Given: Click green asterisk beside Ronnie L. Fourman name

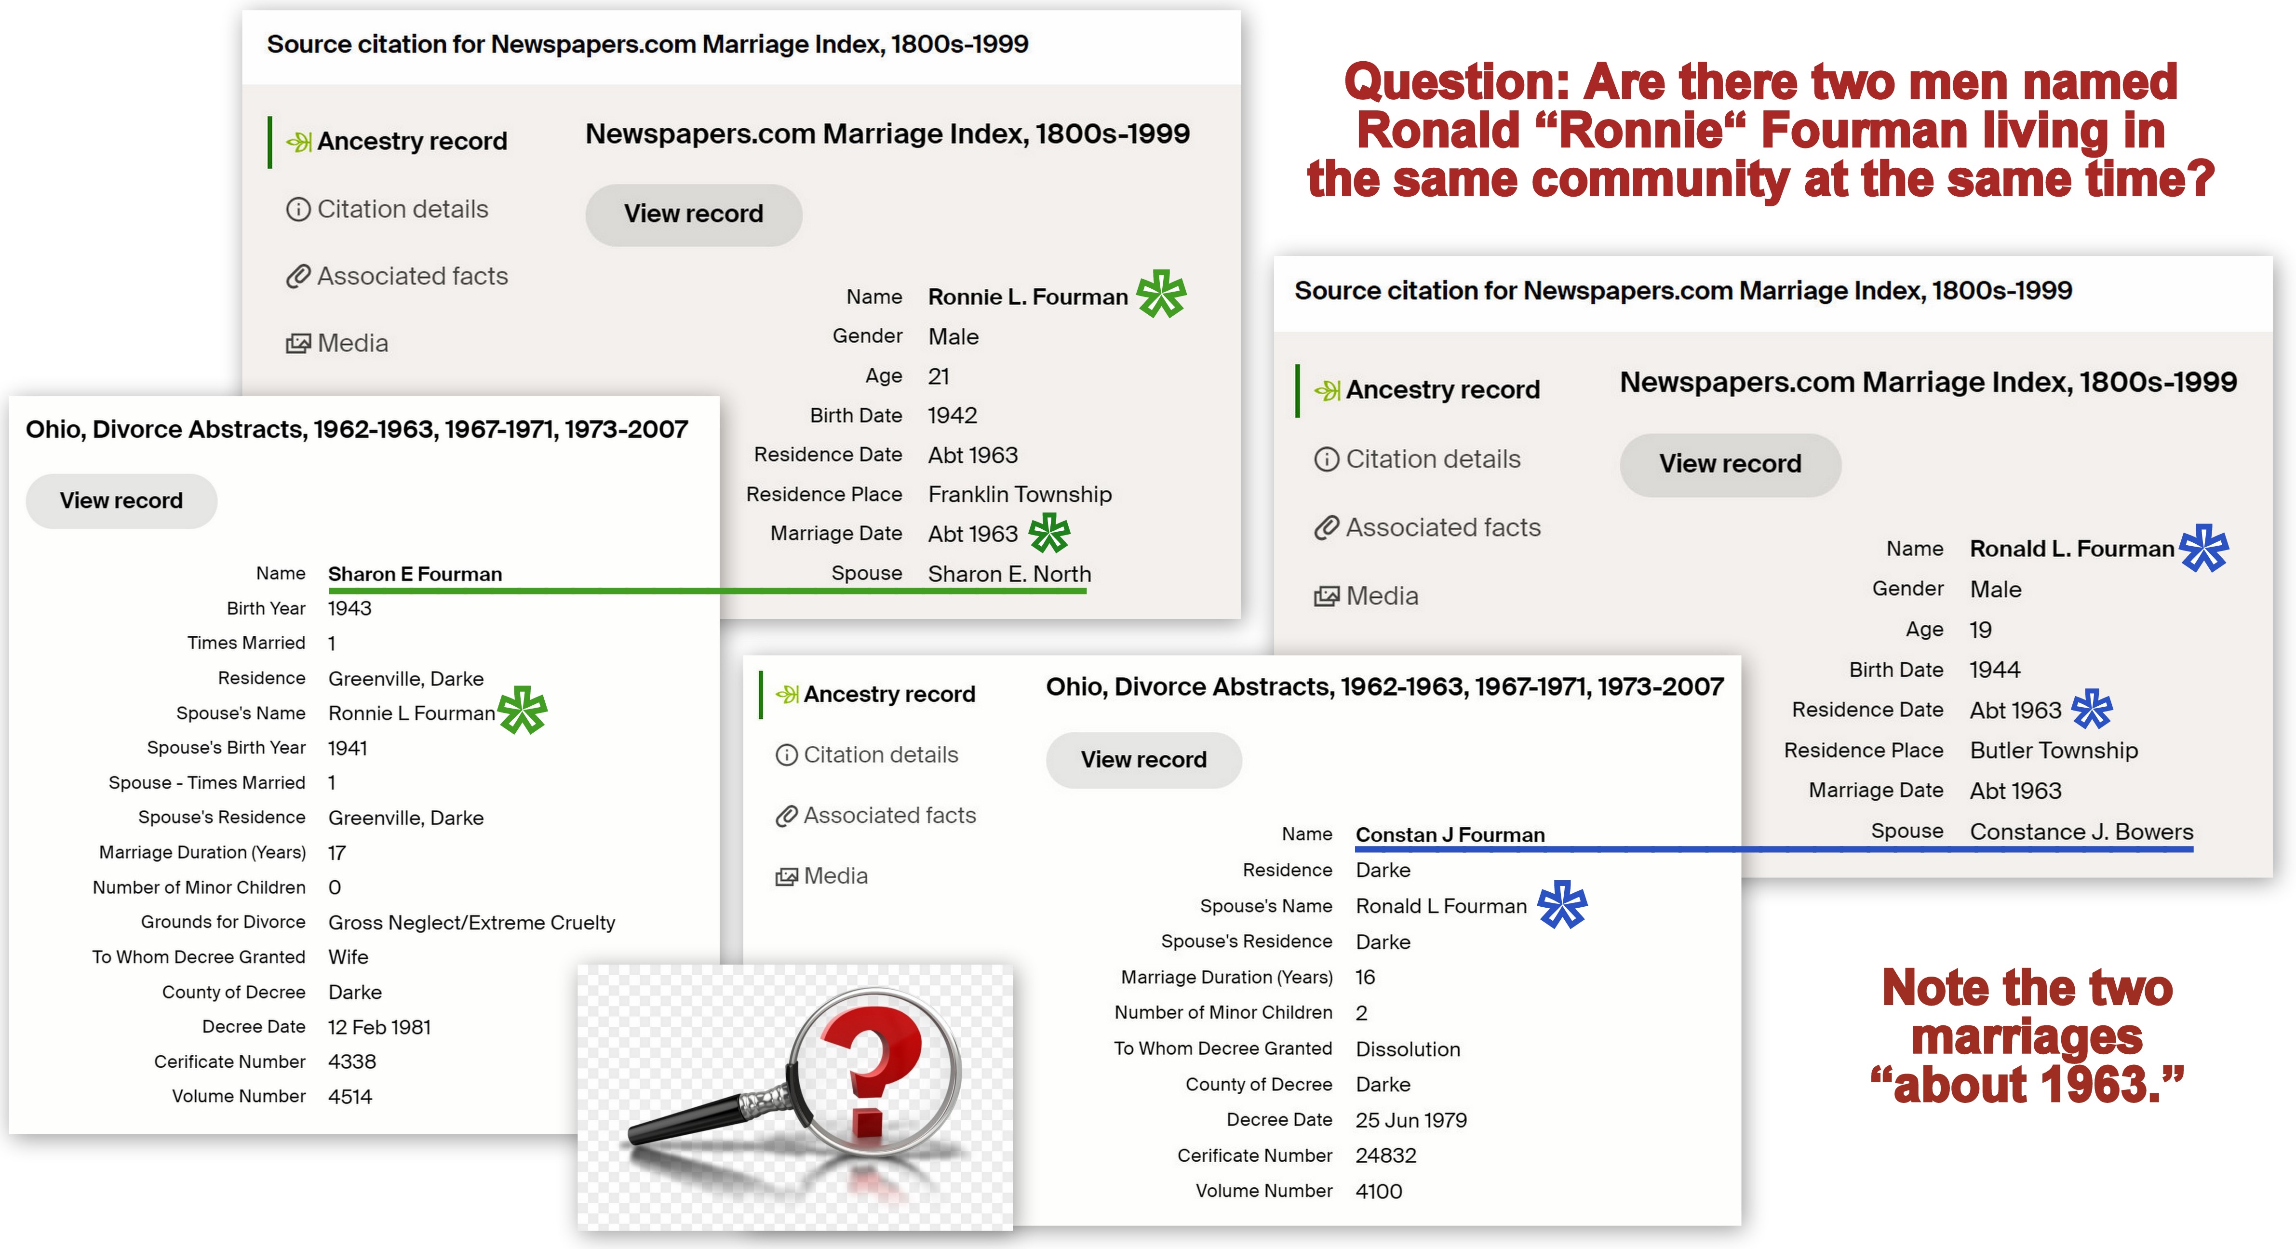Looking at the screenshot, I should 1161,294.
